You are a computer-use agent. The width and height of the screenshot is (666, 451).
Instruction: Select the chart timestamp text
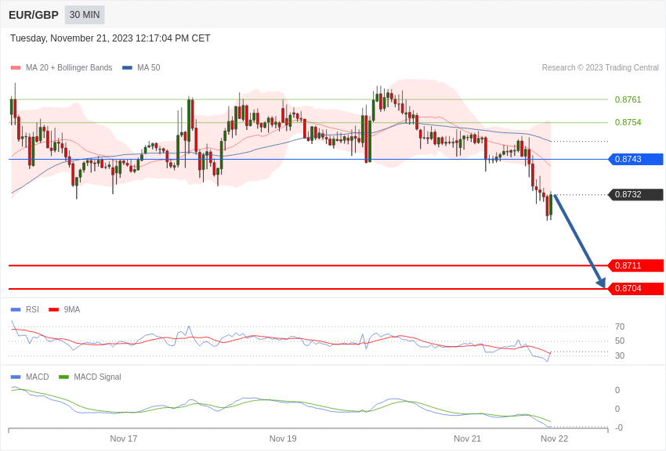click(x=110, y=38)
